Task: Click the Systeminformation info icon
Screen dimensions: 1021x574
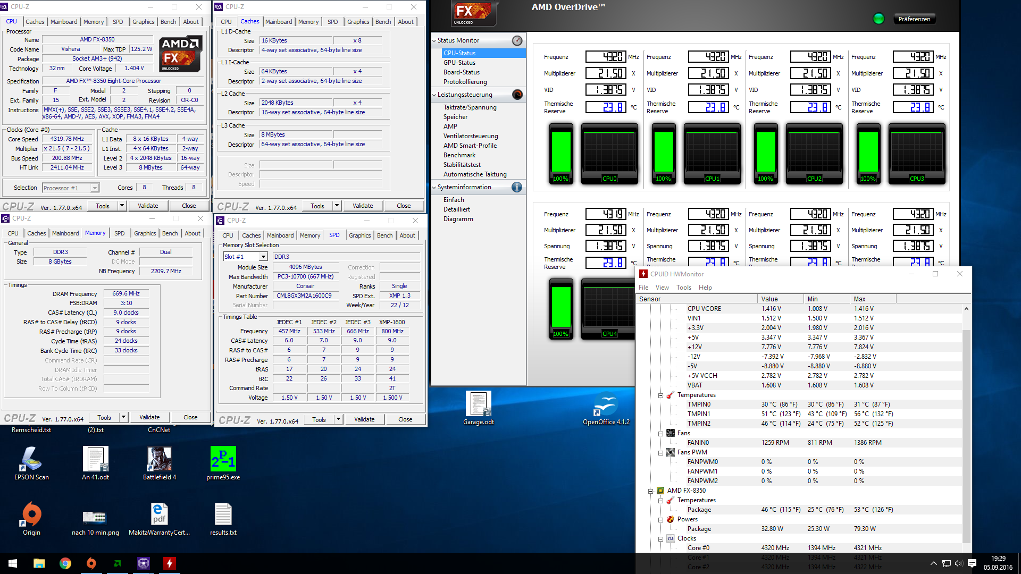Action: [x=517, y=187]
